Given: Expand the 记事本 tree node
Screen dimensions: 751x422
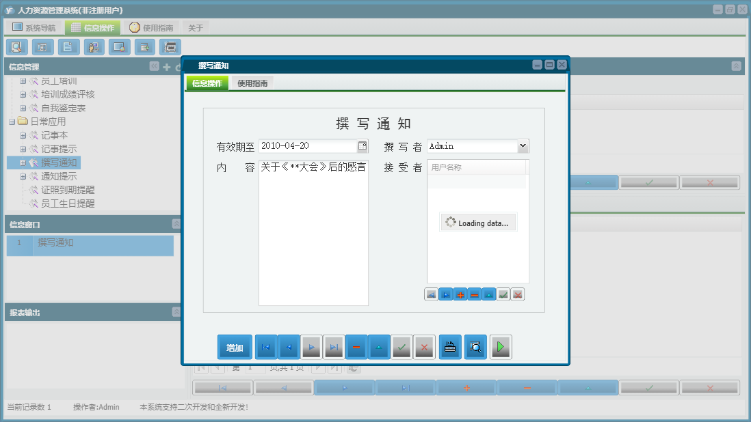Looking at the screenshot, I should tap(23, 136).
